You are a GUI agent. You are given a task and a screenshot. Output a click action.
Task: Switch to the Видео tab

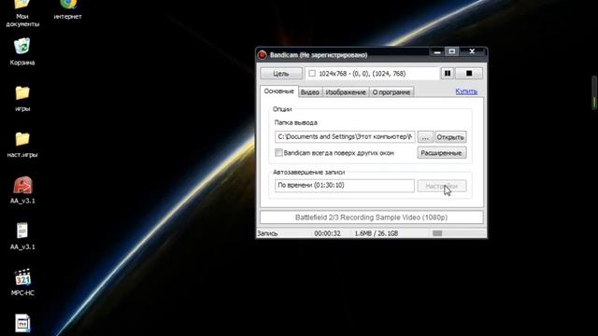click(x=309, y=92)
